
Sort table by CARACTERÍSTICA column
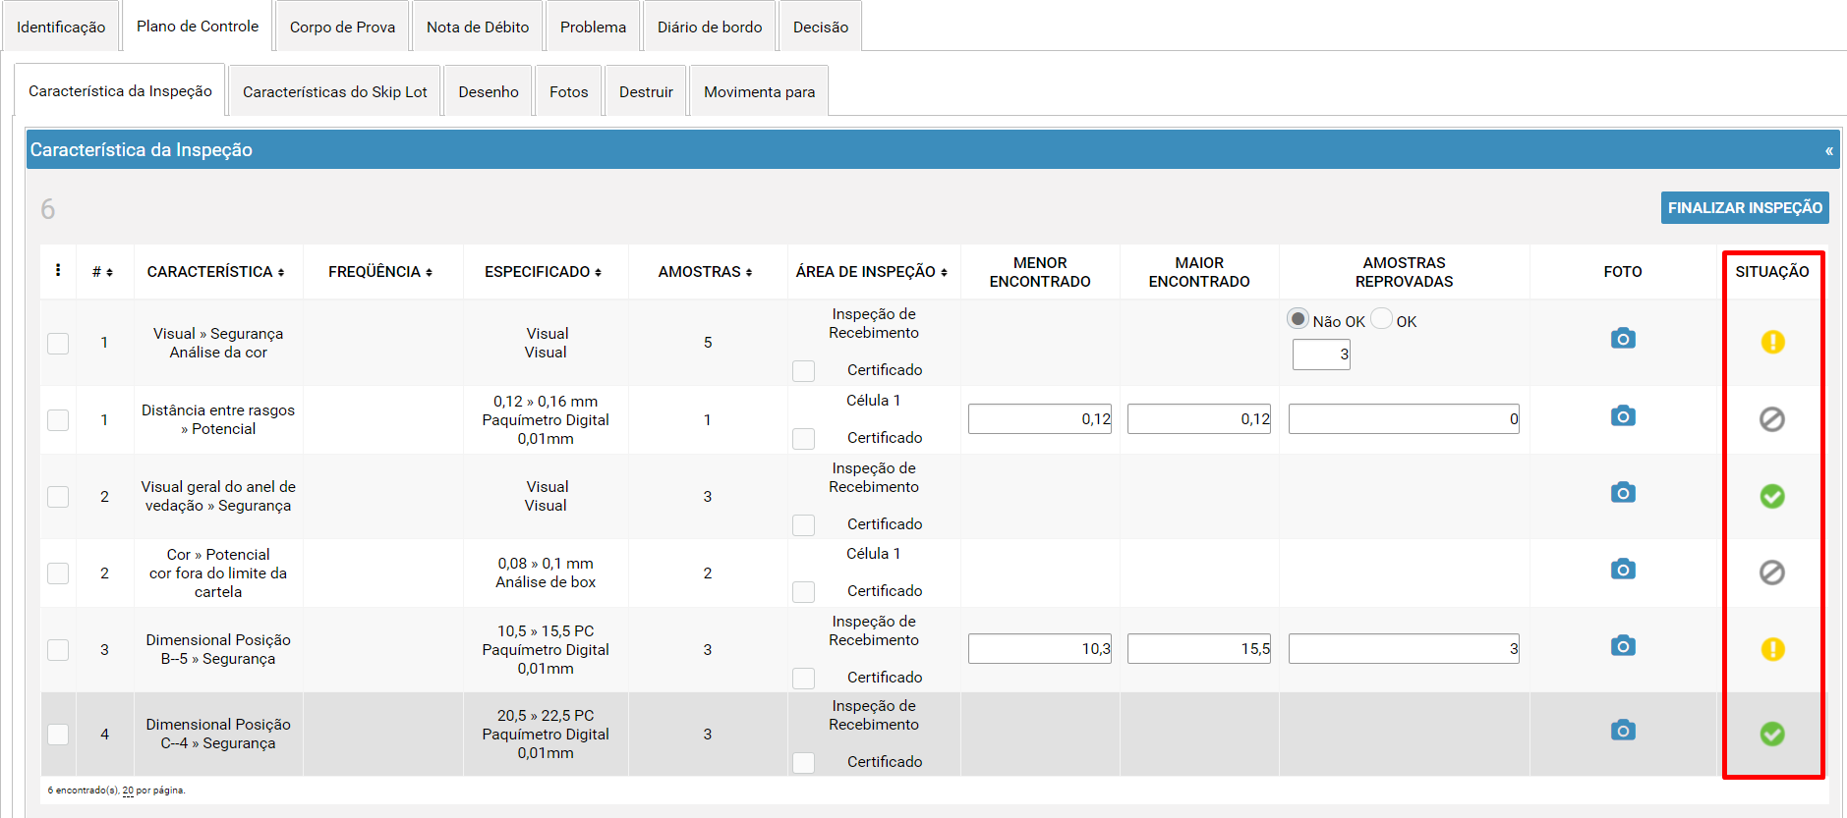click(x=215, y=272)
